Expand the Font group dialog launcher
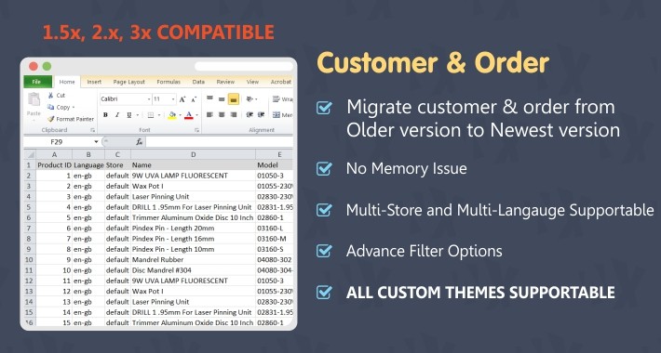This screenshot has height=353, width=661. (196, 130)
